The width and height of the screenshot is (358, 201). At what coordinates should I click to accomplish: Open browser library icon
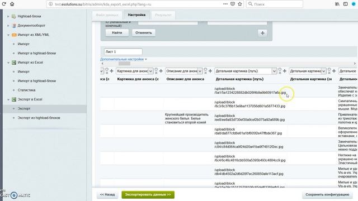337,4
